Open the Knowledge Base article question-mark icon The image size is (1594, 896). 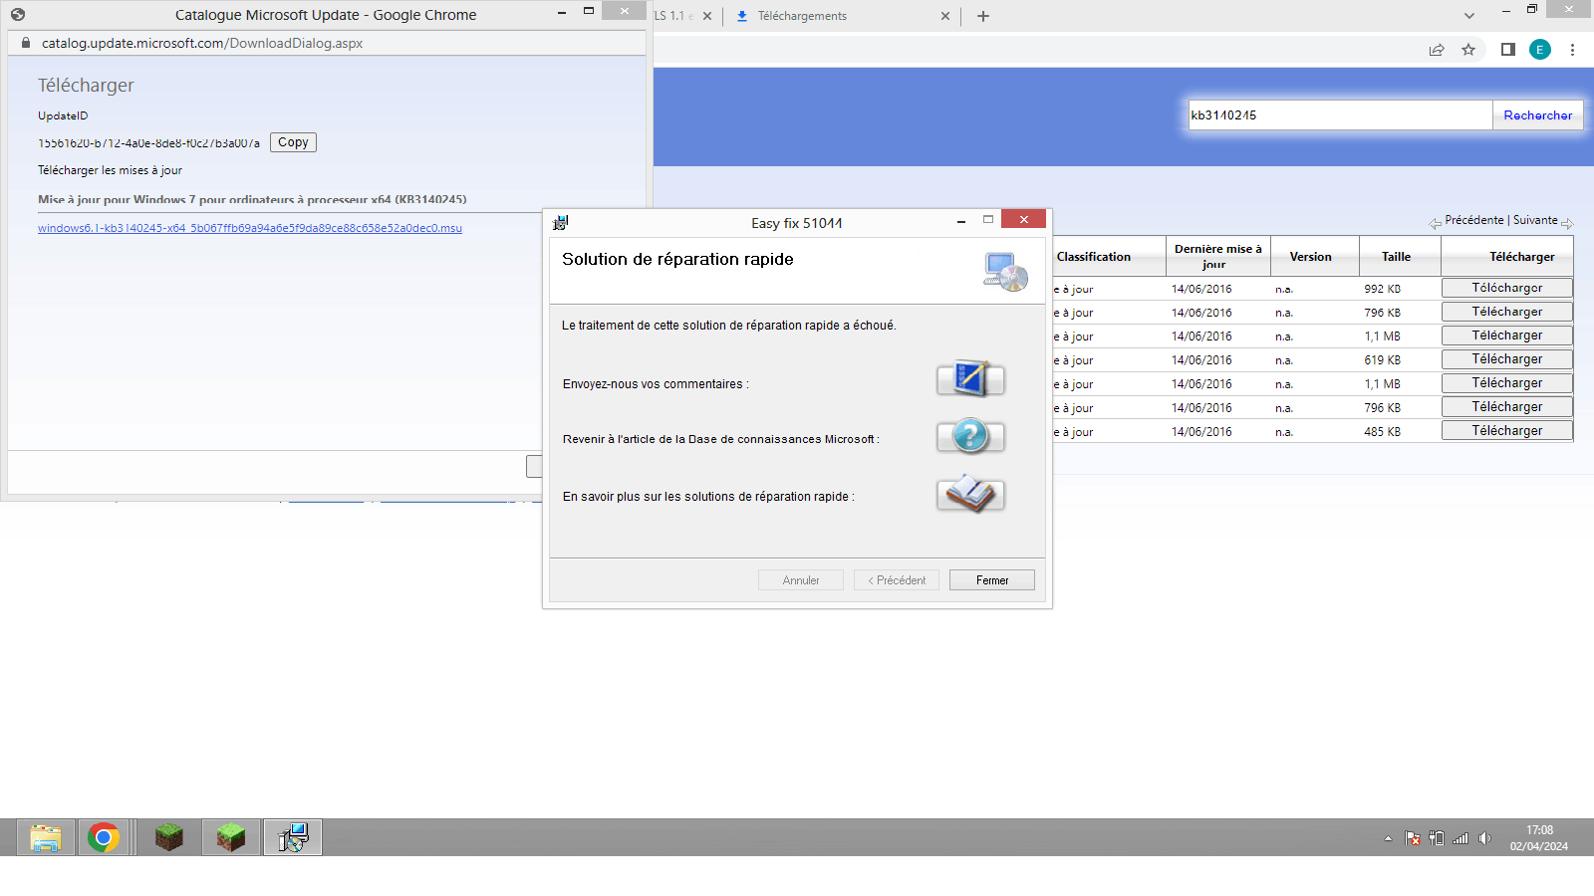pos(970,436)
